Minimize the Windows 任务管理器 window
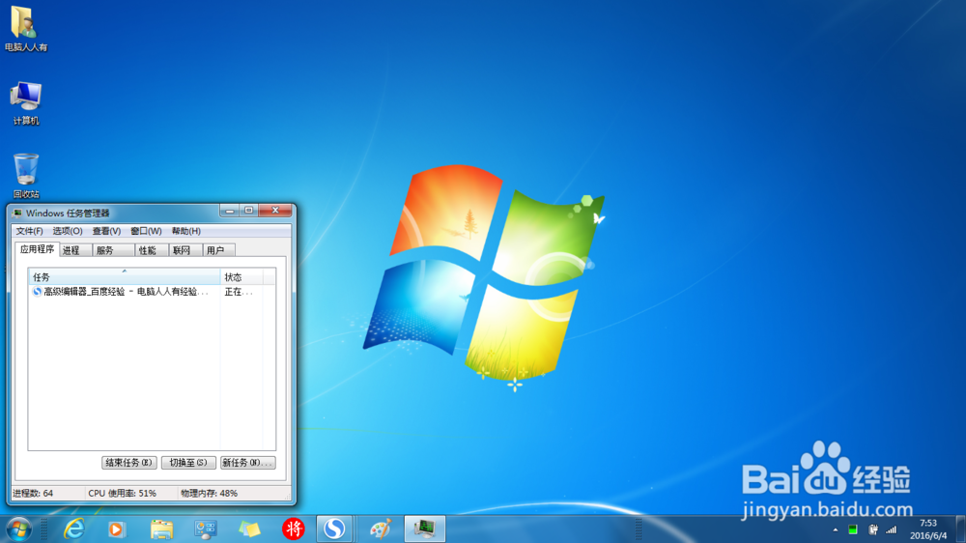The height and width of the screenshot is (543, 966). pyautogui.click(x=230, y=211)
